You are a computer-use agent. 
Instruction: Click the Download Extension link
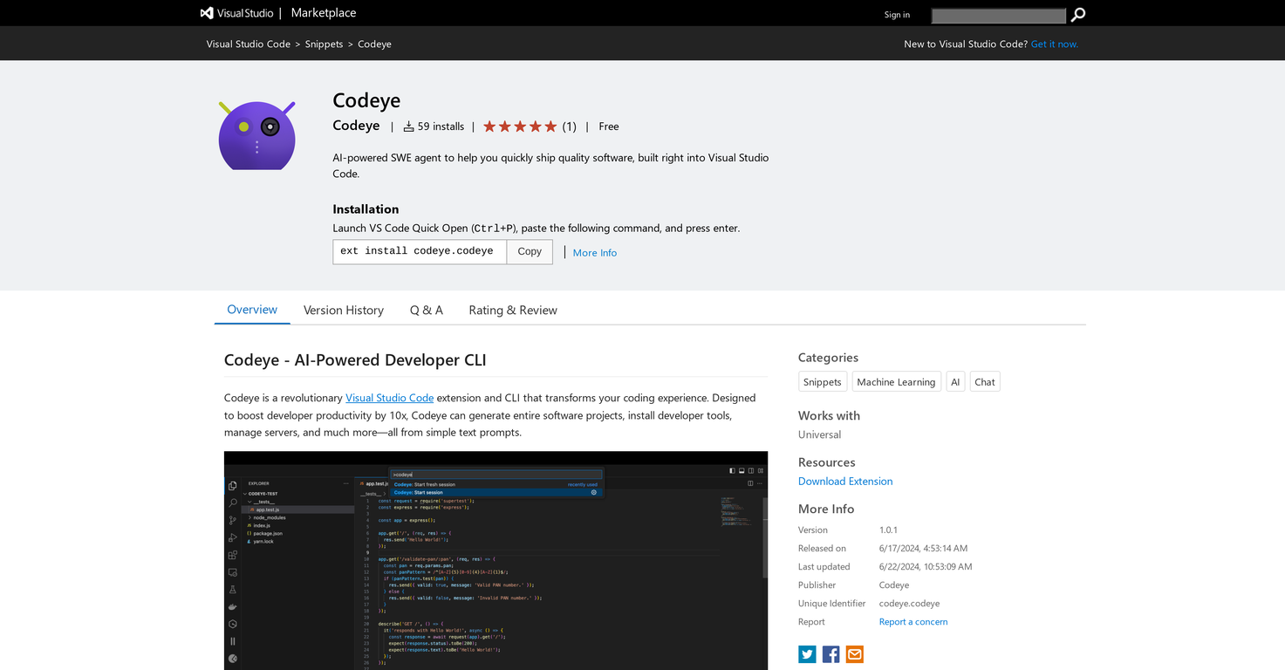click(844, 481)
